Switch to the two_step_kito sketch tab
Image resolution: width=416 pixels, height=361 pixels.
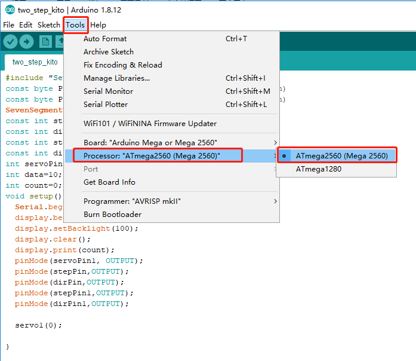(35, 62)
